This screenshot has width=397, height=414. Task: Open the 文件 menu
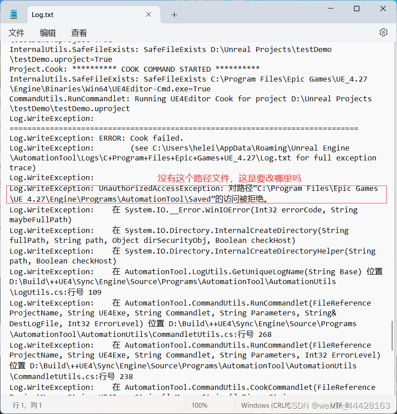coord(17,33)
